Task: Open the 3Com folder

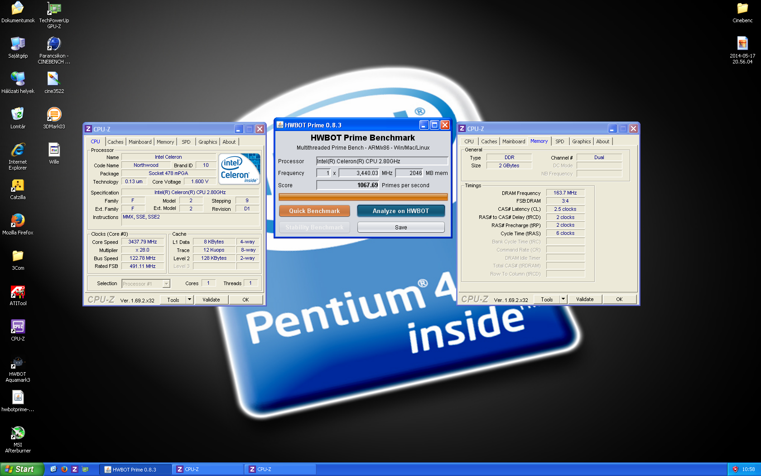Action: [18, 260]
